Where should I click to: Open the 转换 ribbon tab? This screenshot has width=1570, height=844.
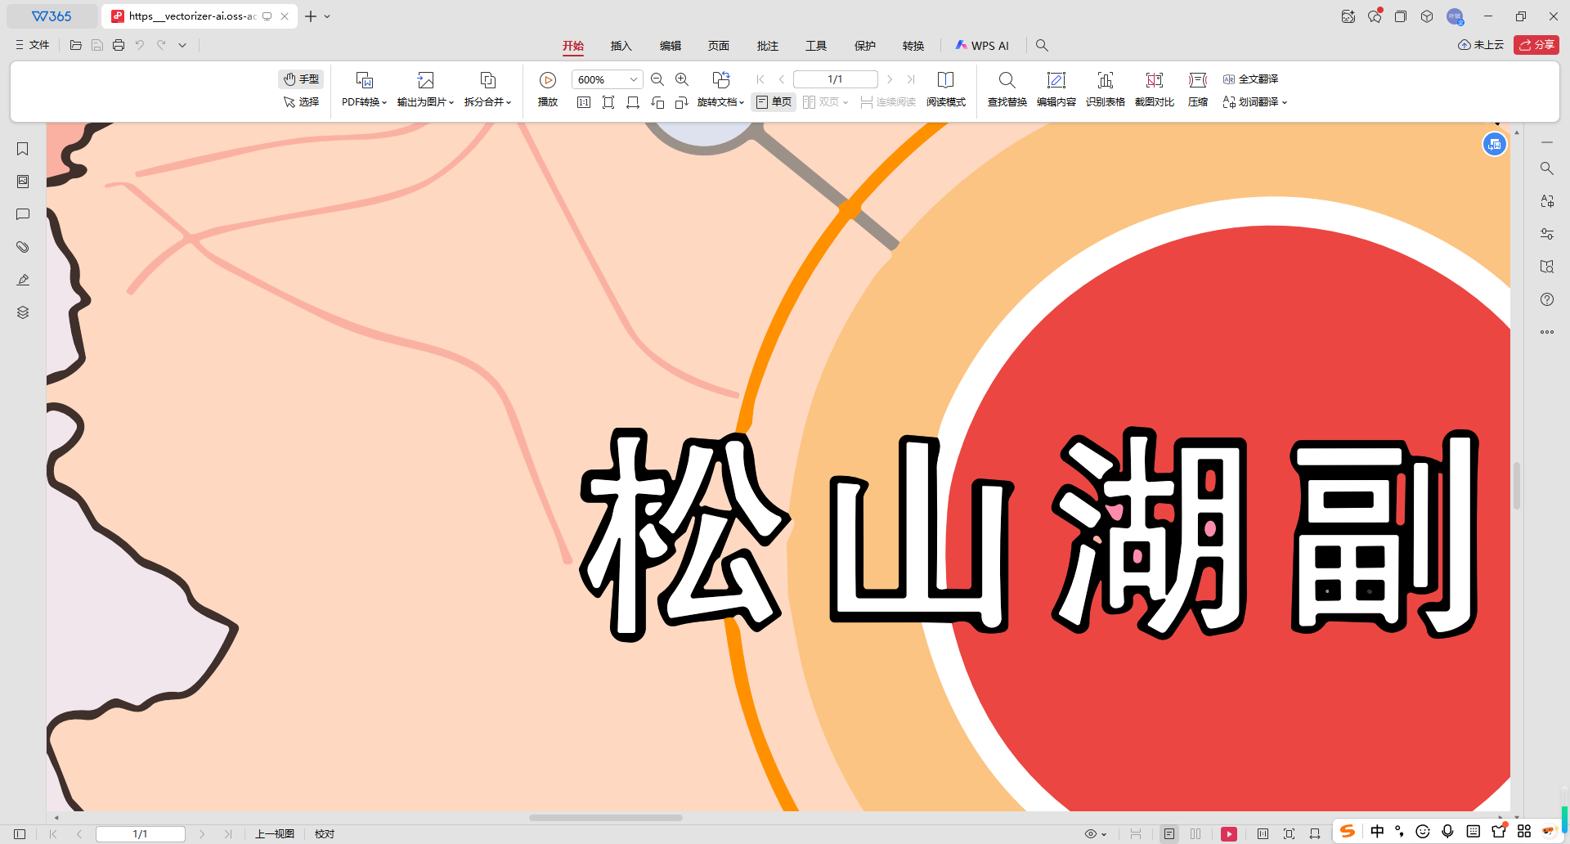coord(913,46)
